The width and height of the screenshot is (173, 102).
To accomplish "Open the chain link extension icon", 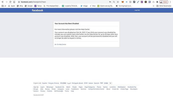I will point(138,2).
